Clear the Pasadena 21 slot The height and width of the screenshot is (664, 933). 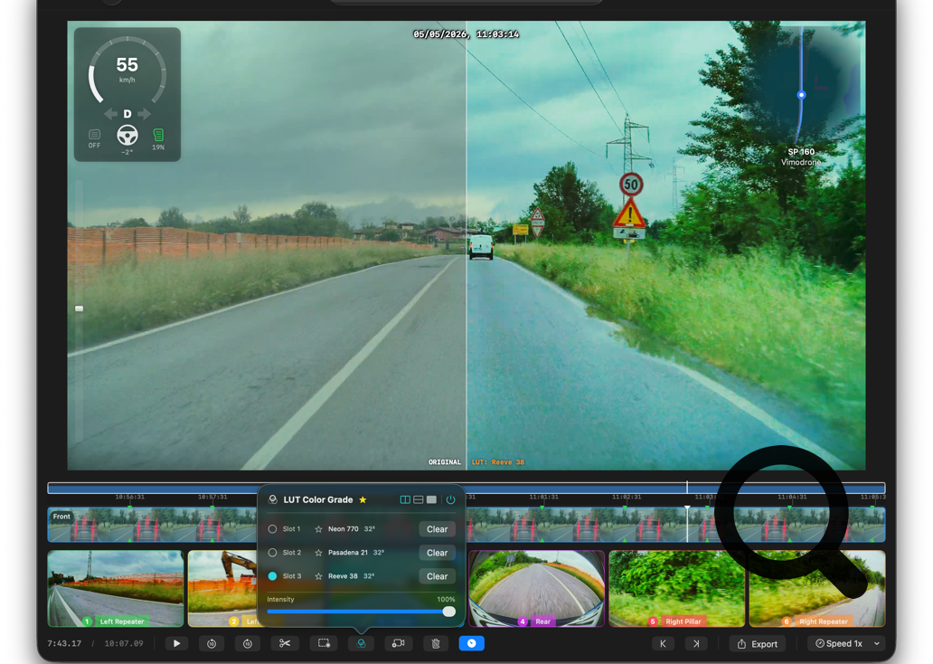[437, 553]
